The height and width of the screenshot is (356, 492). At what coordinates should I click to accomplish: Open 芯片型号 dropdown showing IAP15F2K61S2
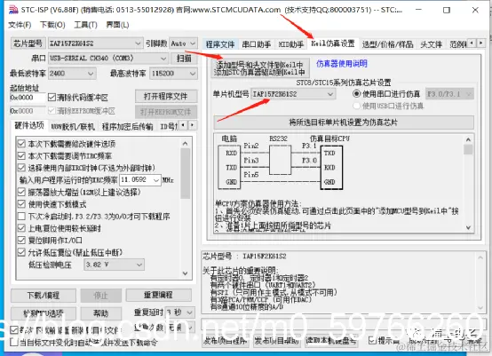(95, 43)
